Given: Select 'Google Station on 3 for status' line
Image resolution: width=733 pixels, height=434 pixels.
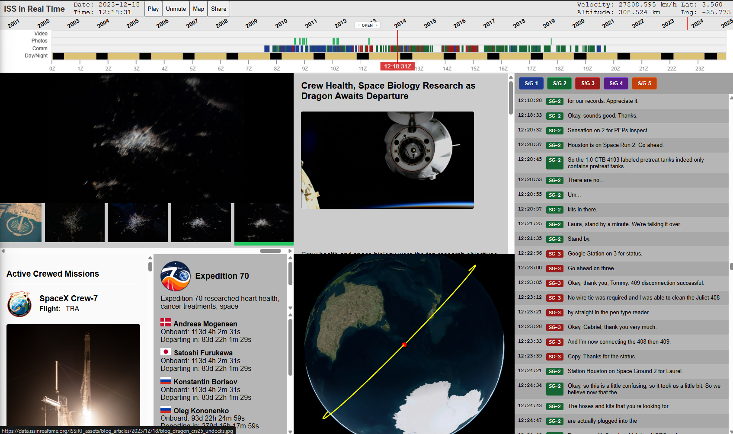Looking at the screenshot, I should pos(605,253).
